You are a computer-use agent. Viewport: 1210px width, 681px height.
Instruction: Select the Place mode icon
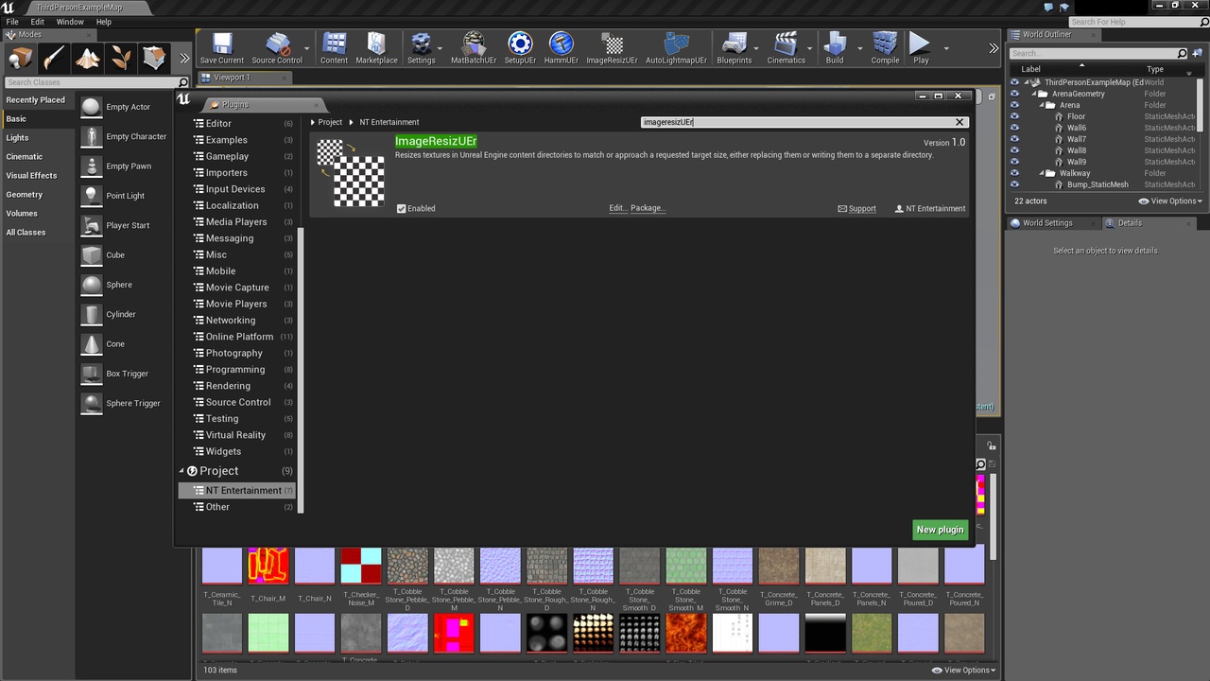tap(21, 59)
